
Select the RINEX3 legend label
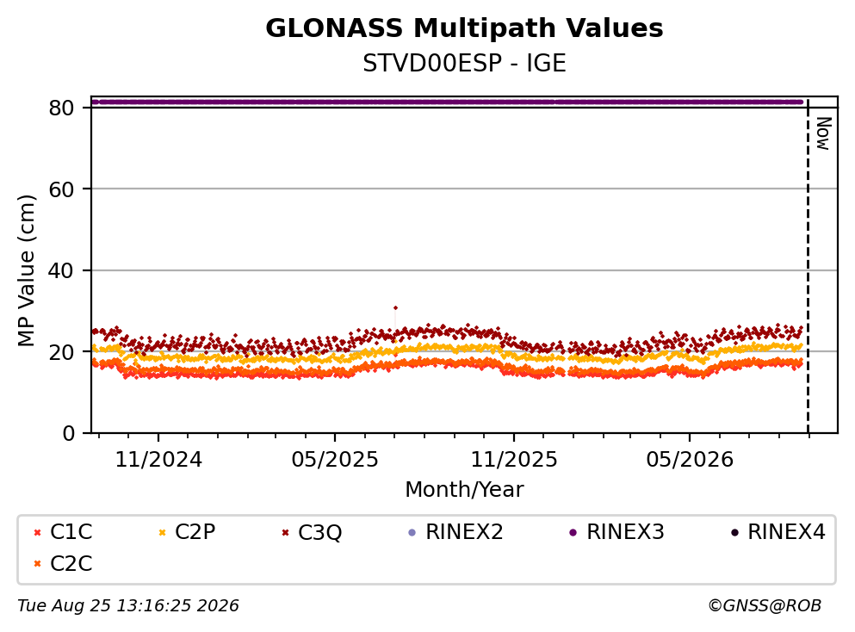[625, 532]
